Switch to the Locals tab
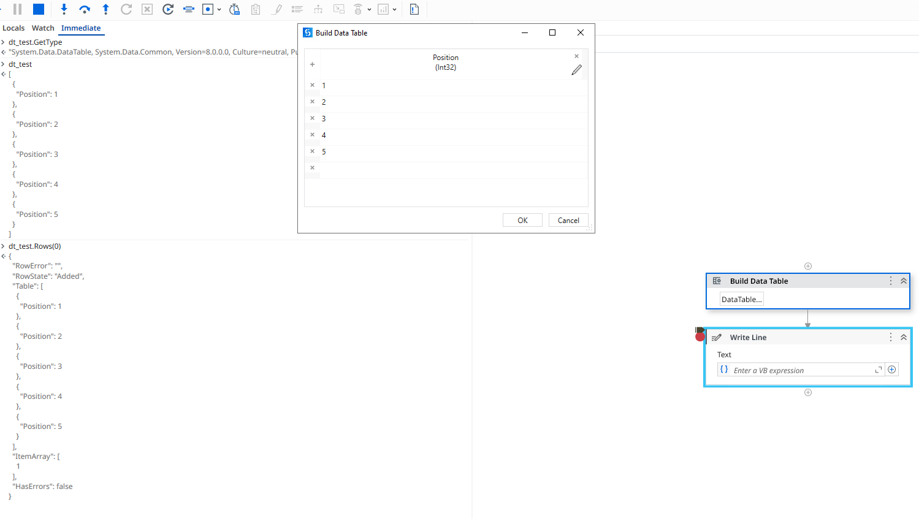Screen dimensions: 919x519 pyautogui.click(x=13, y=28)
